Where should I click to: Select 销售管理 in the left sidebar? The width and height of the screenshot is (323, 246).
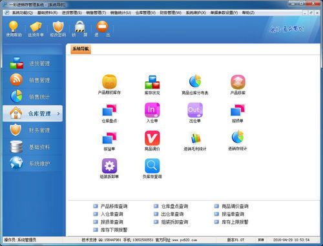tap(33, 80)
